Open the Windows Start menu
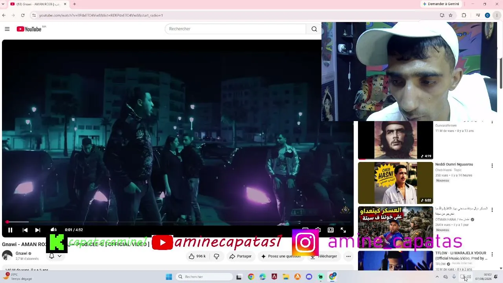The height and width of the screenshot is (283, 503). point(169,277)
